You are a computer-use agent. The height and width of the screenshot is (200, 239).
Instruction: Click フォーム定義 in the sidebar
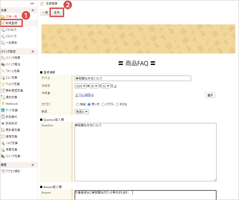13,71
